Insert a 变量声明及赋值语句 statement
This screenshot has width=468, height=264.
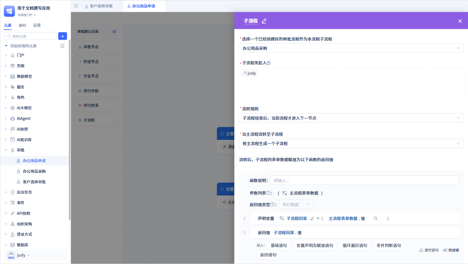click(315, 245)
